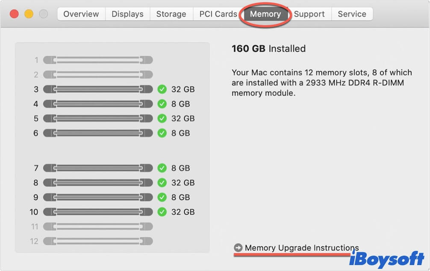Switch to the Overview tab
Screen dimensions: 430x271
tap(81, 14)
